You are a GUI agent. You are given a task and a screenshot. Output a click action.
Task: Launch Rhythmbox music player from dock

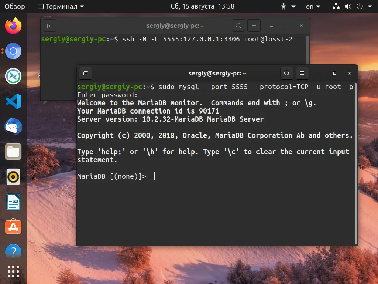[x=13, y=177]
